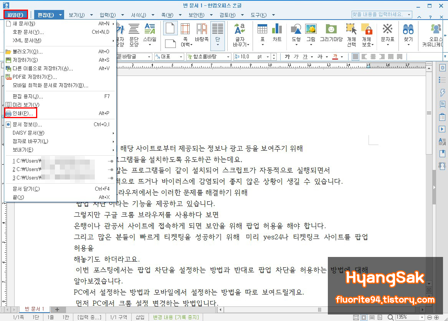Expand the 편집 tab dropdown arrow
The width and height of the screenshot is (448, 321).
pyautogui.click(x=60, y=15)
